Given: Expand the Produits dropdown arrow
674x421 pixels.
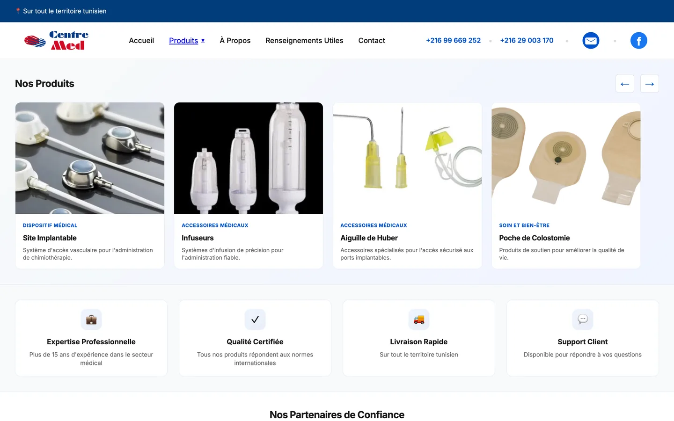Looking at the screenshot, I should tap(203, 41).
